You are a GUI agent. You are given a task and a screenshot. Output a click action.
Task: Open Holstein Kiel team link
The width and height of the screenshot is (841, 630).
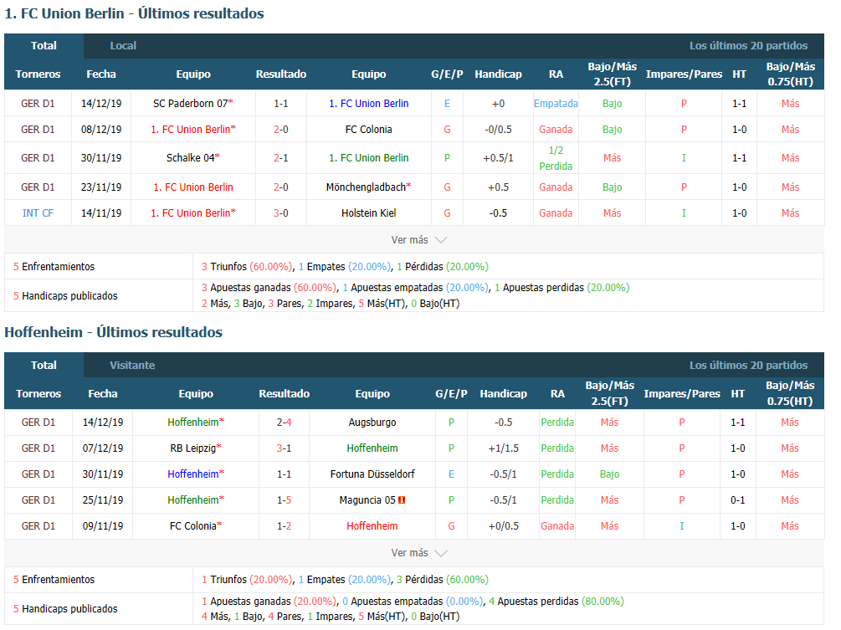[x=368, y=213]
